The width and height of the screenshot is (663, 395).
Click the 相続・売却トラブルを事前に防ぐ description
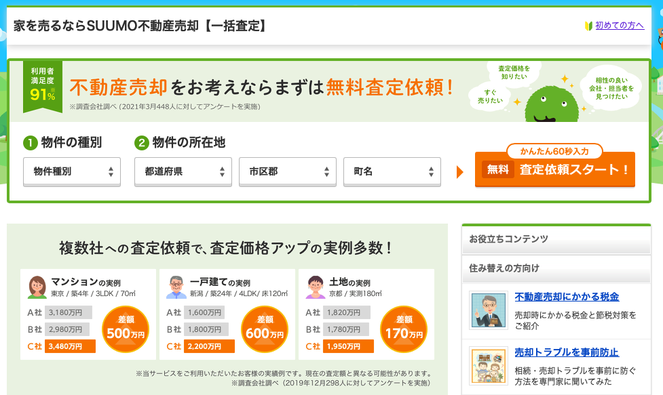click(575, 376)
